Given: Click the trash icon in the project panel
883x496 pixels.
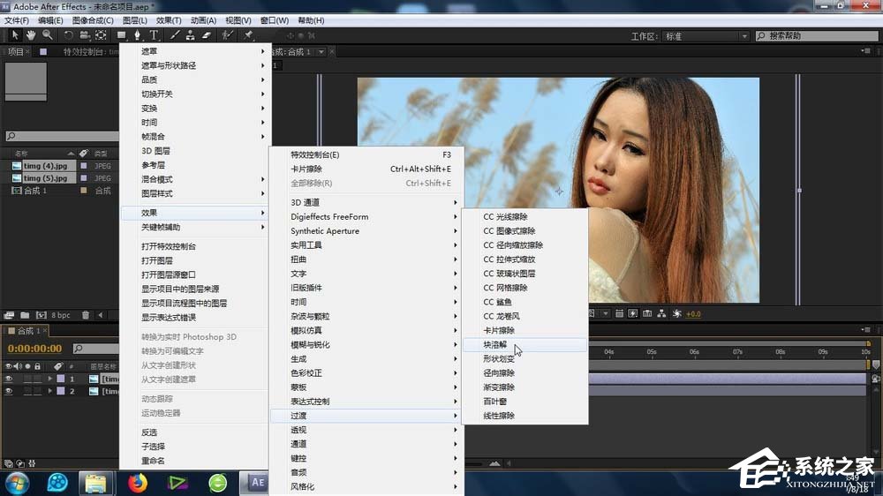Looking at the screenshot, I should pyautogui.click(x=87, y=315).
